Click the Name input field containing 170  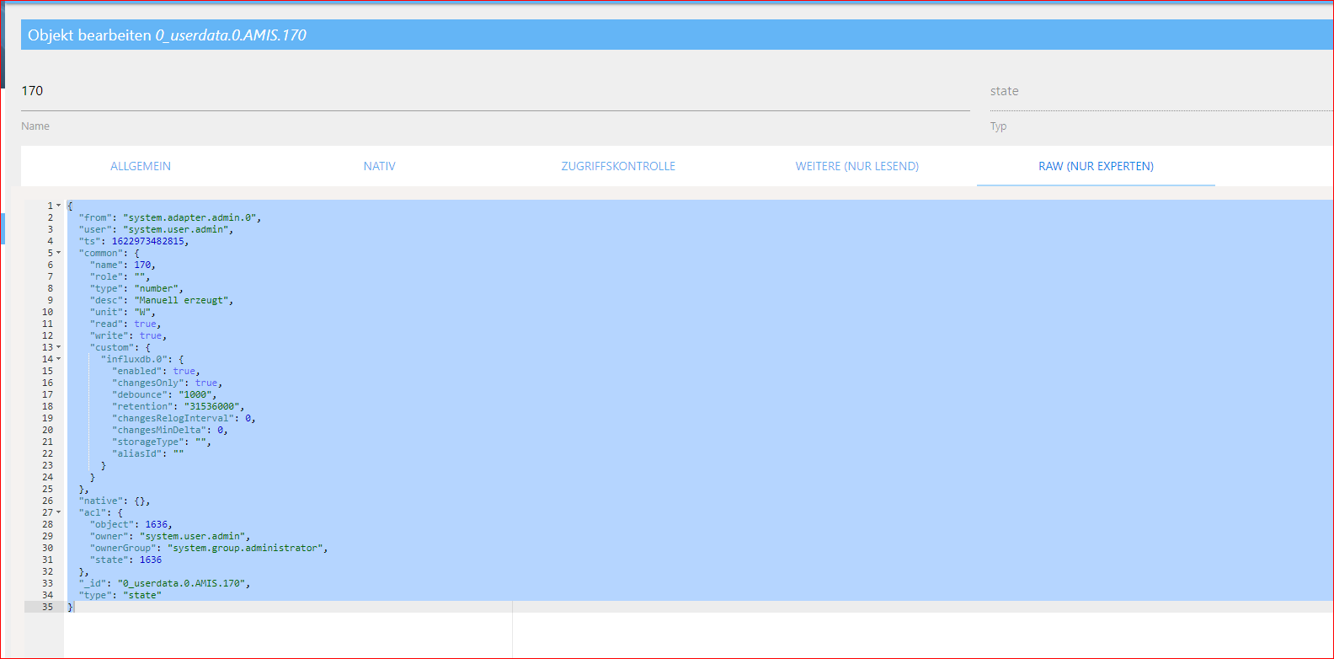pyautogui.click(x=495, y=91)
